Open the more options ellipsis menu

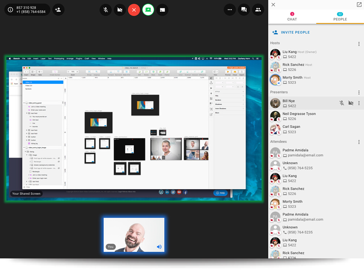point(230,10)
